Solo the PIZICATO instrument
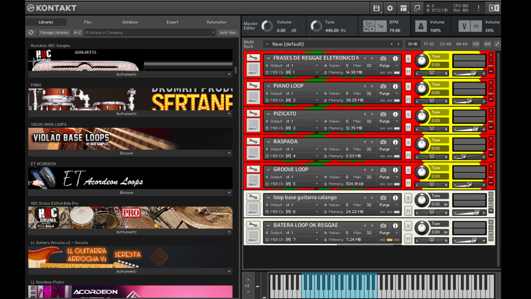This screenshot has width=531, height=299. 408,114
